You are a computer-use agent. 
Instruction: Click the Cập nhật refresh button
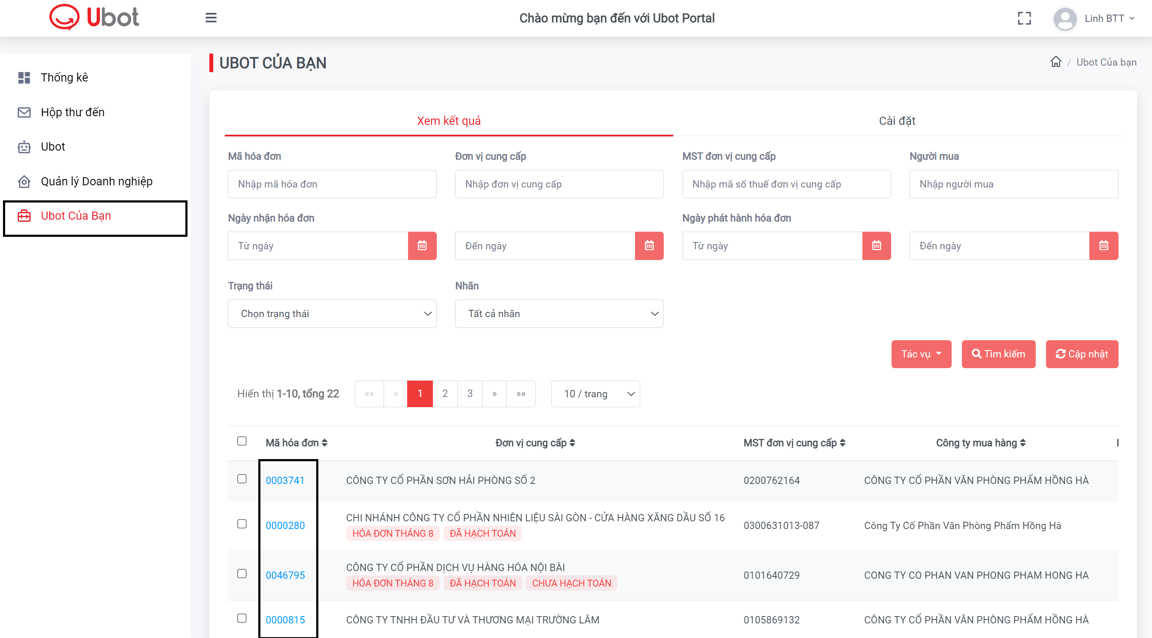coord(1082,354)
